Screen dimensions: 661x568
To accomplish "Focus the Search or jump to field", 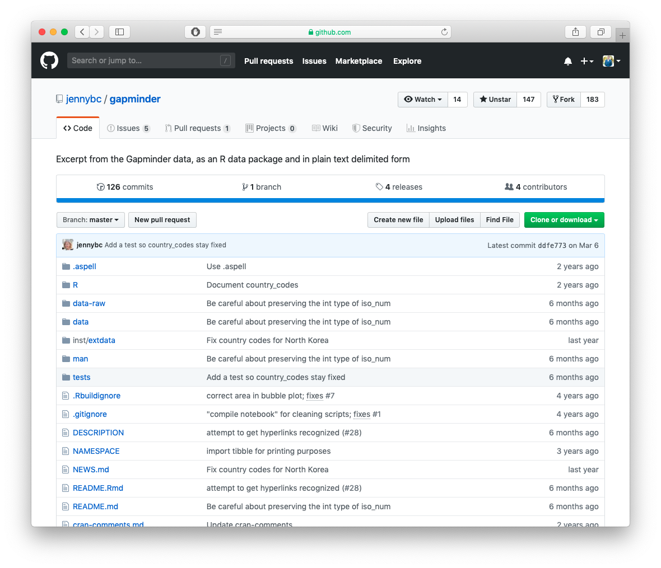I will (x=145, y=60).
